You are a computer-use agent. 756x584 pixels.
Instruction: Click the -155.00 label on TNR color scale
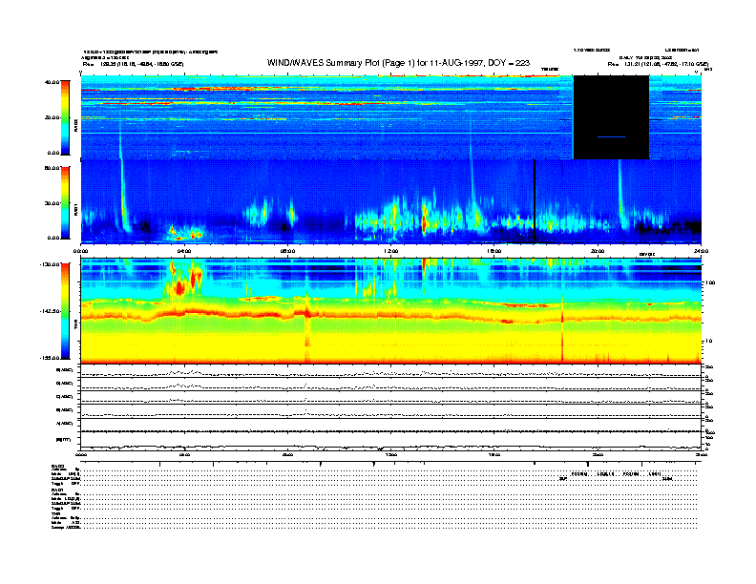[x=50, y=358]
